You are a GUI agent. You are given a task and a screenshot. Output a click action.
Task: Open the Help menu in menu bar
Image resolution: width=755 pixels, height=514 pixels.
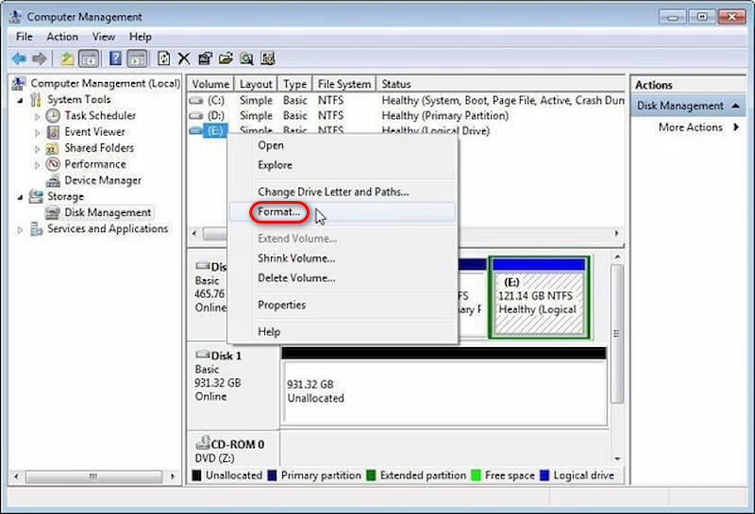[x=140, y=37]
